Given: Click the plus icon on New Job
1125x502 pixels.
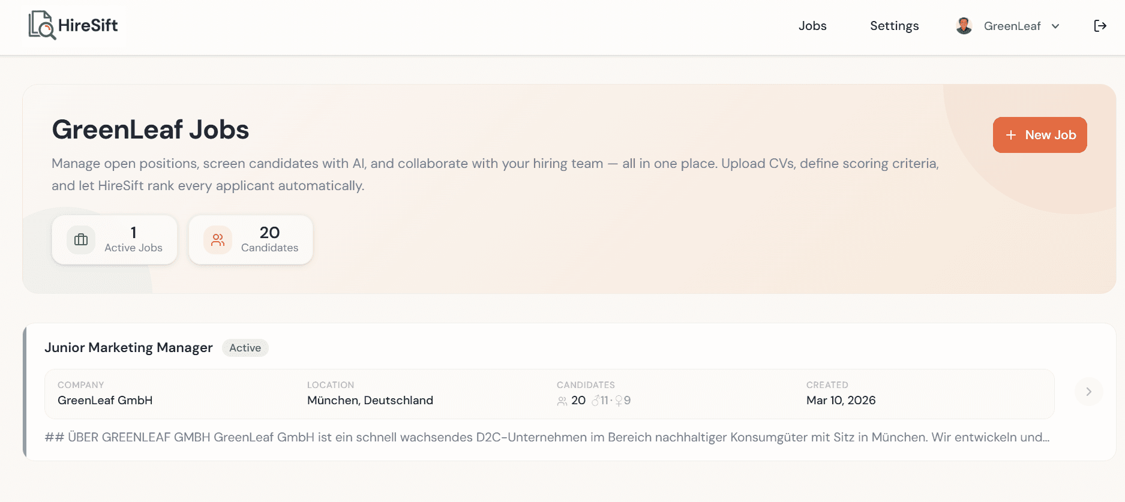Looking at the screenshot, I should point(1011,135).
